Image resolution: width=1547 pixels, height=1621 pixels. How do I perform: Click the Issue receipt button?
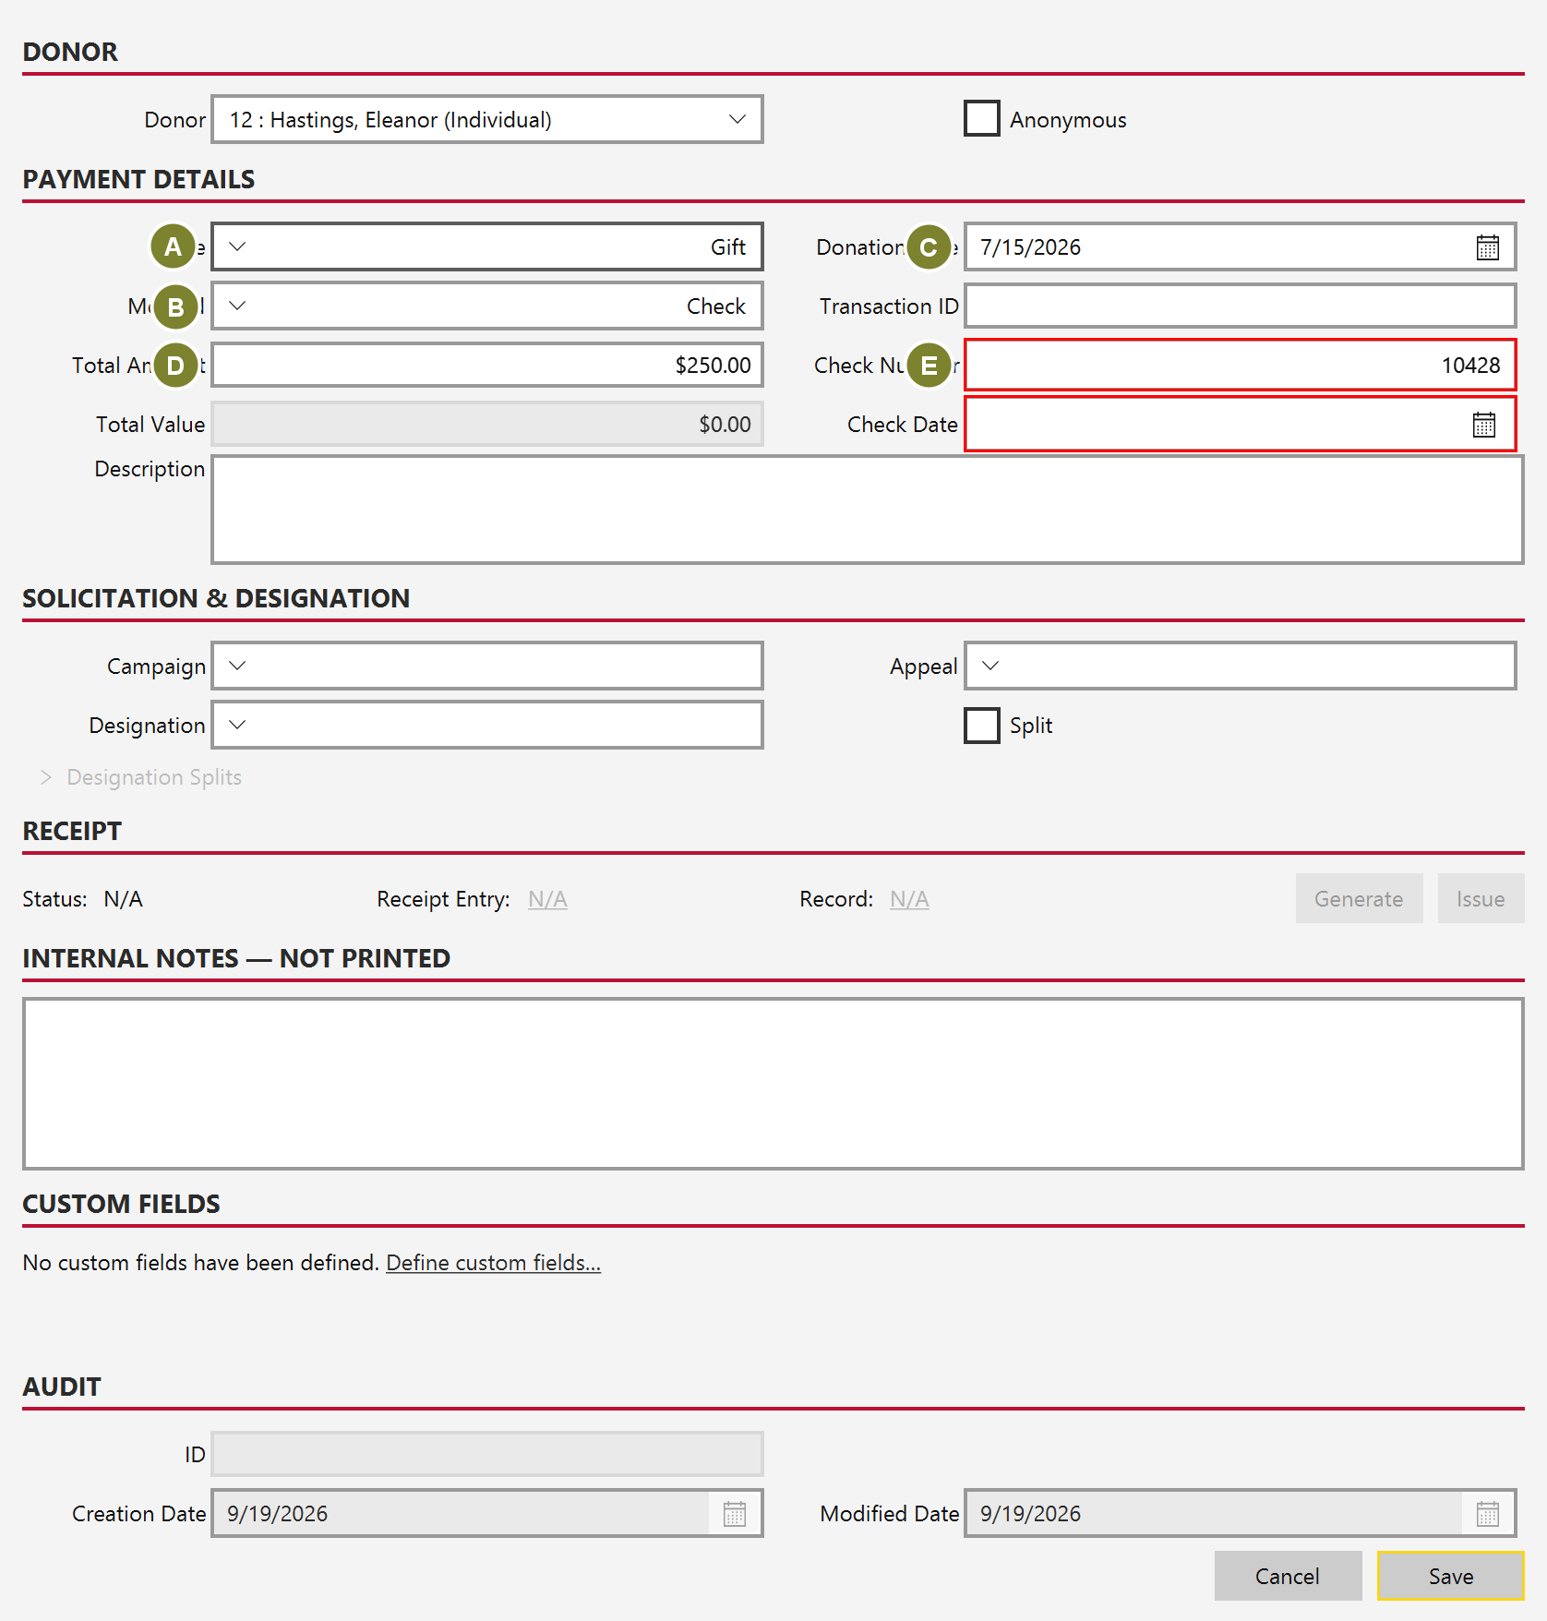[1481, 899]
